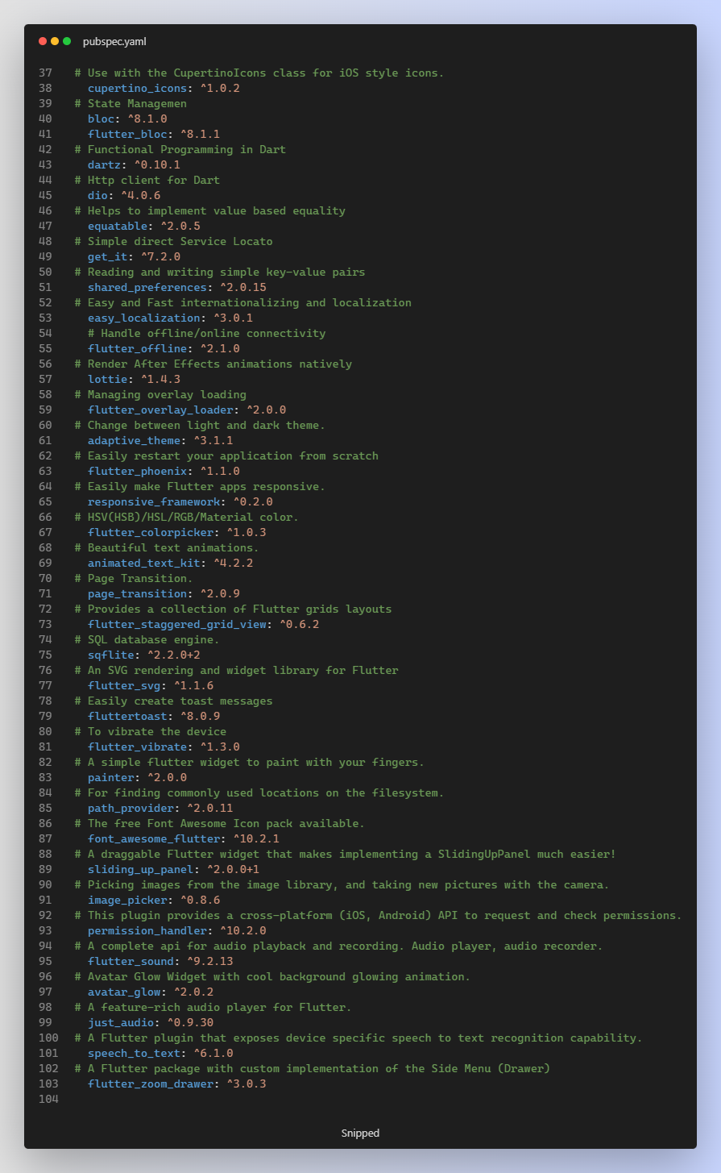
Task: Click the red close dot
Action: click(43, 41)
